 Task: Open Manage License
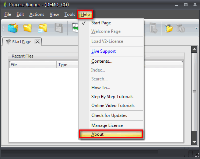[111, 125]
